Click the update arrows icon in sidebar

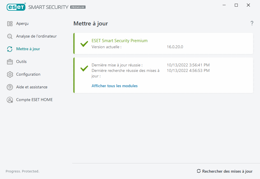[x=10, y=49]
